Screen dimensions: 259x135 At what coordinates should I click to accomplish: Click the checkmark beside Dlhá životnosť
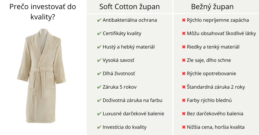point(99,74)
